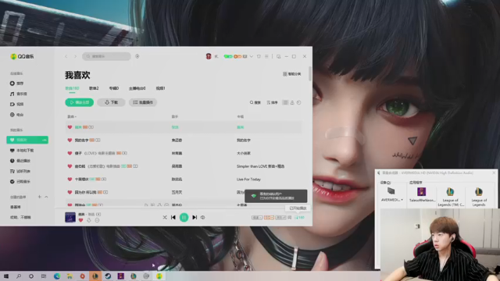Add a new playlist with plus icon
This screenshot has width=500, height=281.
40,197
